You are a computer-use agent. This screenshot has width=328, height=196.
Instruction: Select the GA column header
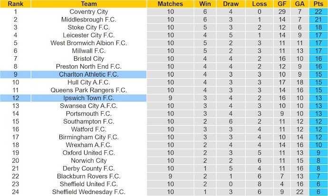click(299, 4)
